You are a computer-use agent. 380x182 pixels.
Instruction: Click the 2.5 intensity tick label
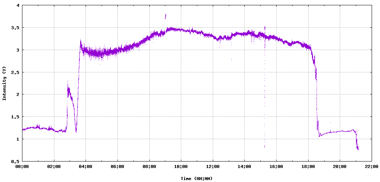point(16,72)
